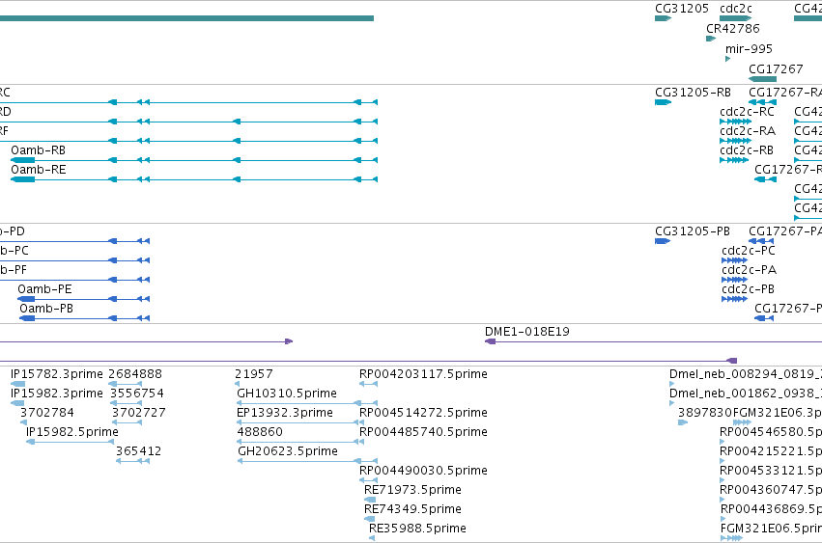
Task: Select EST label 3702727
Action: click(139, 413)
